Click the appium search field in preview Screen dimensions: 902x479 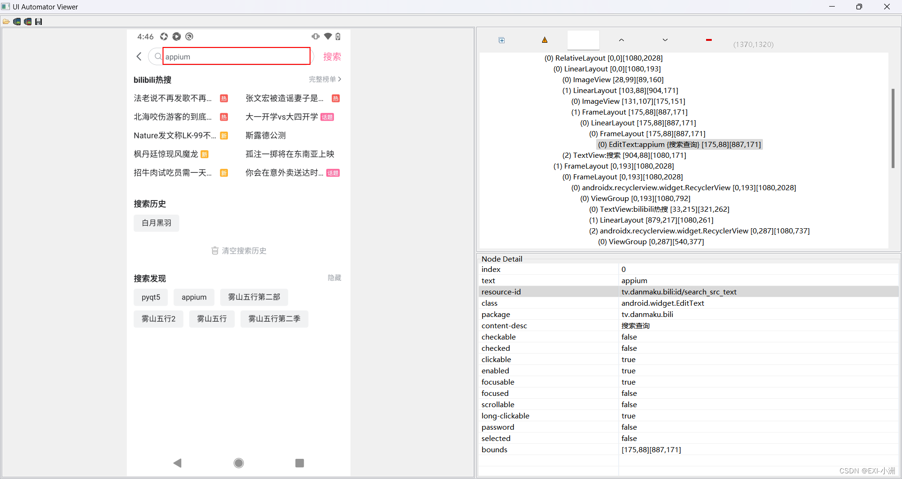237,56
